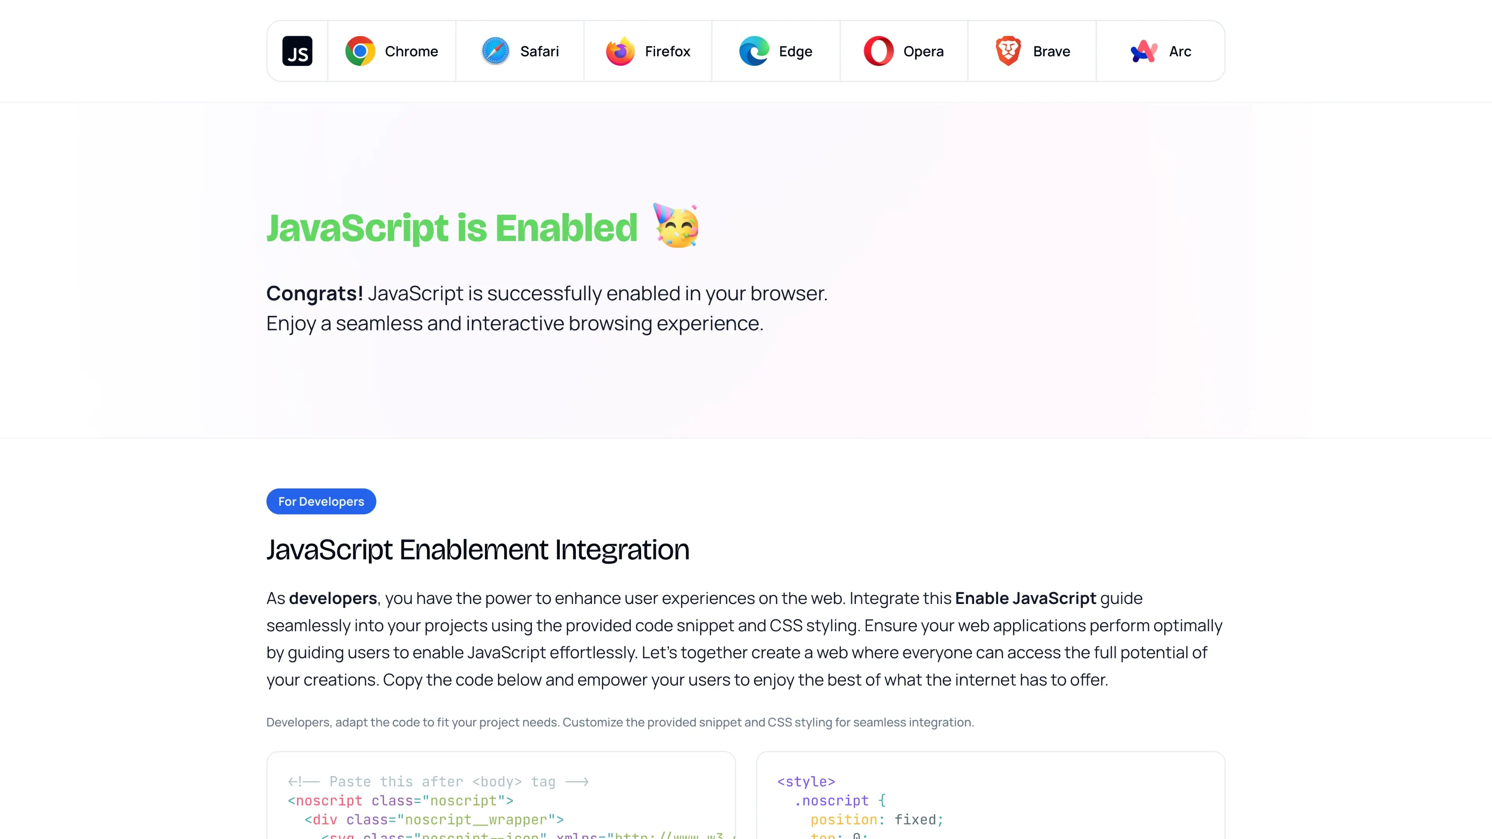Open the Chrome tab label
The image size is (1492, 839).
(x=411, y=52)
